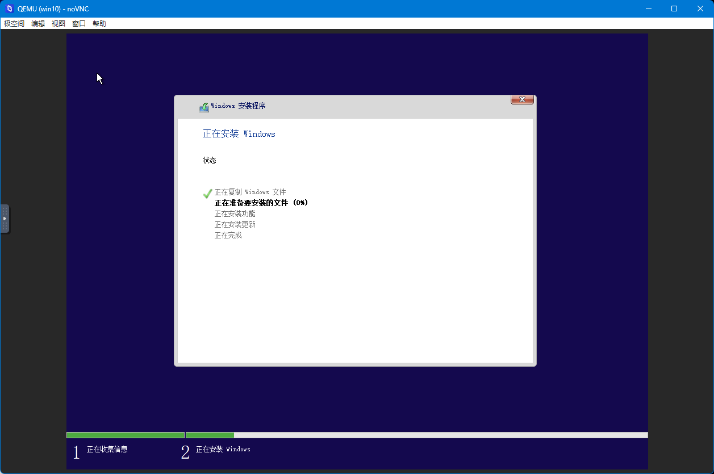This screenshot has width=714, height=474.
Task: Click the fully green first progress bar segment
Action: click(x=125, y=435)
